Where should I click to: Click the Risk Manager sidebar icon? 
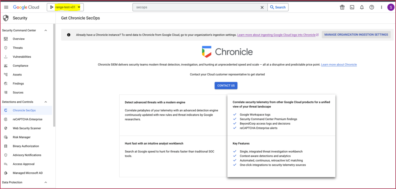(x=6, y=137)
